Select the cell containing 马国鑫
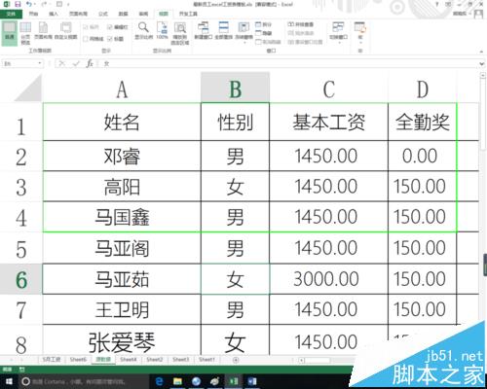 [122, 217]
